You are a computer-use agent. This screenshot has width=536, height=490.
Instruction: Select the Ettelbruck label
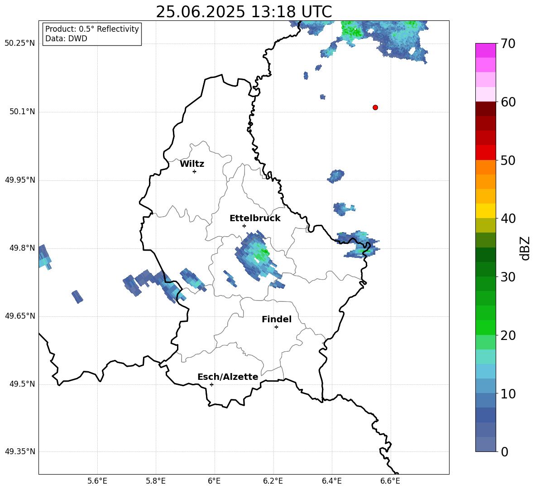(255, 218)
